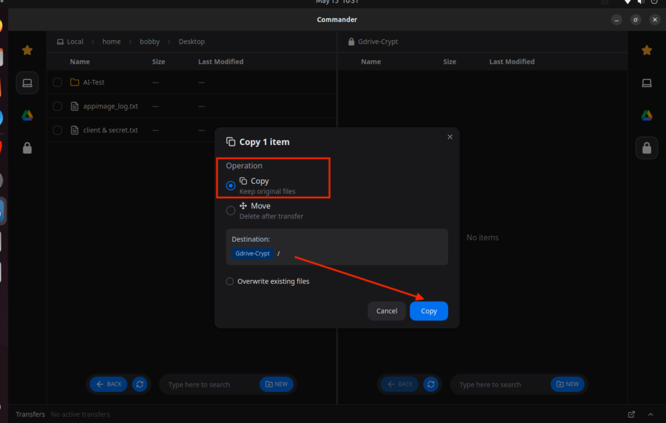Sort left pane by Last Modified column
This screenshot has height=423, width=666.
[x=221, y=62]
